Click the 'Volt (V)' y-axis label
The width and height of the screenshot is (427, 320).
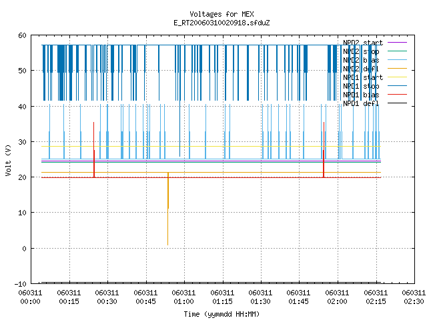click(9, 160)
